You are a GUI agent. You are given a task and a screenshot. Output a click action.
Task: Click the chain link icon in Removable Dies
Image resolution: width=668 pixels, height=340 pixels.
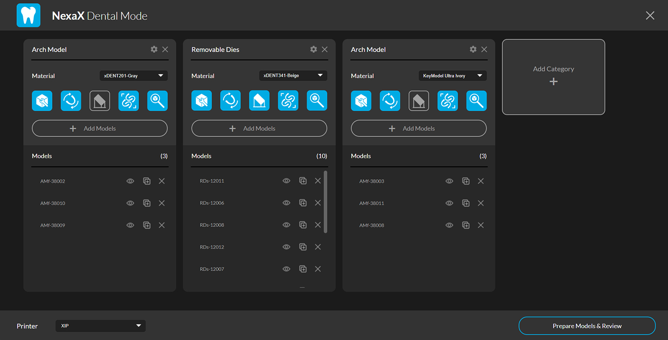288,101
